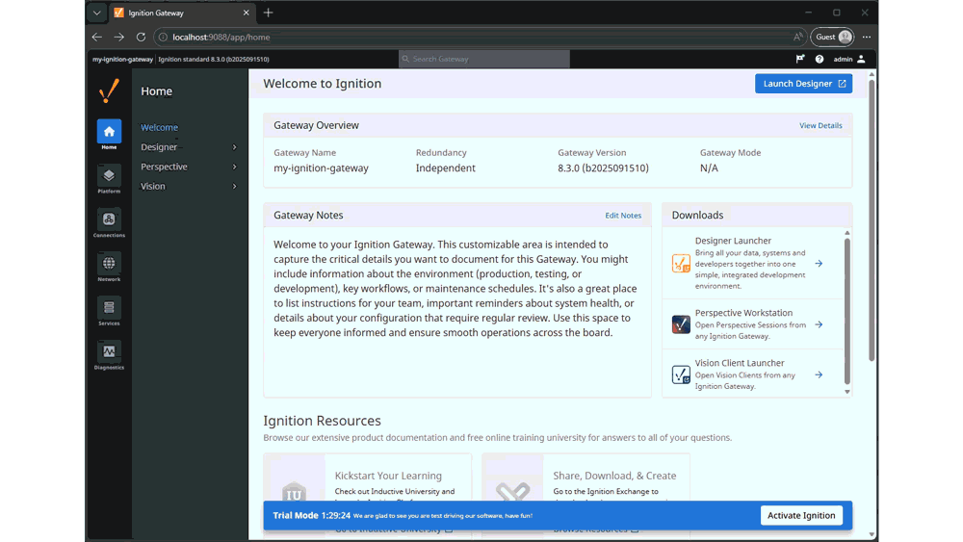This screenshot has width=963, height=542.
Task: Open the Connections section icon
Action: tap(109, 222)
